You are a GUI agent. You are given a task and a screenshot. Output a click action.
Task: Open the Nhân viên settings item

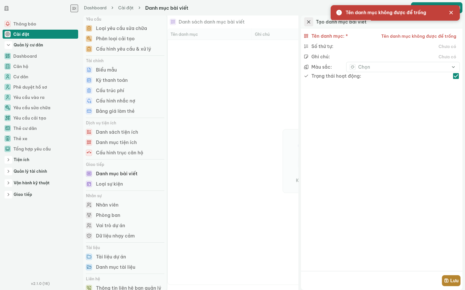(x=125, y=205)
